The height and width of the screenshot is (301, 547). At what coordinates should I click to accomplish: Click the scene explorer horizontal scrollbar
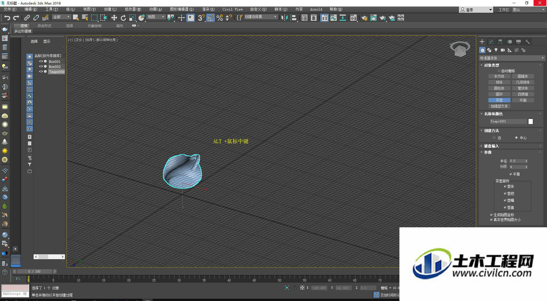(x=49, y=257)
